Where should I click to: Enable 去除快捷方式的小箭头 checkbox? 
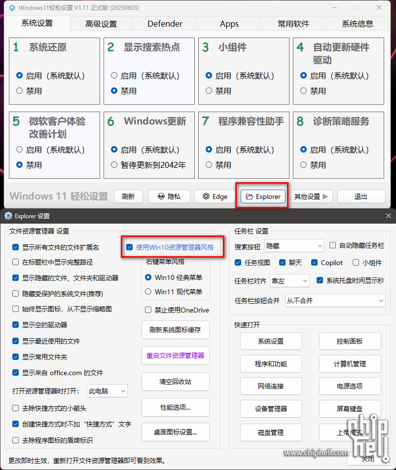(x=16, y=408)
